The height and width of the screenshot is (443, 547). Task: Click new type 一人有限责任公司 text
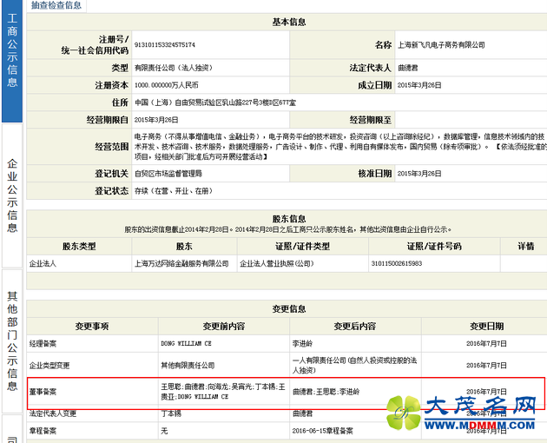354,365
